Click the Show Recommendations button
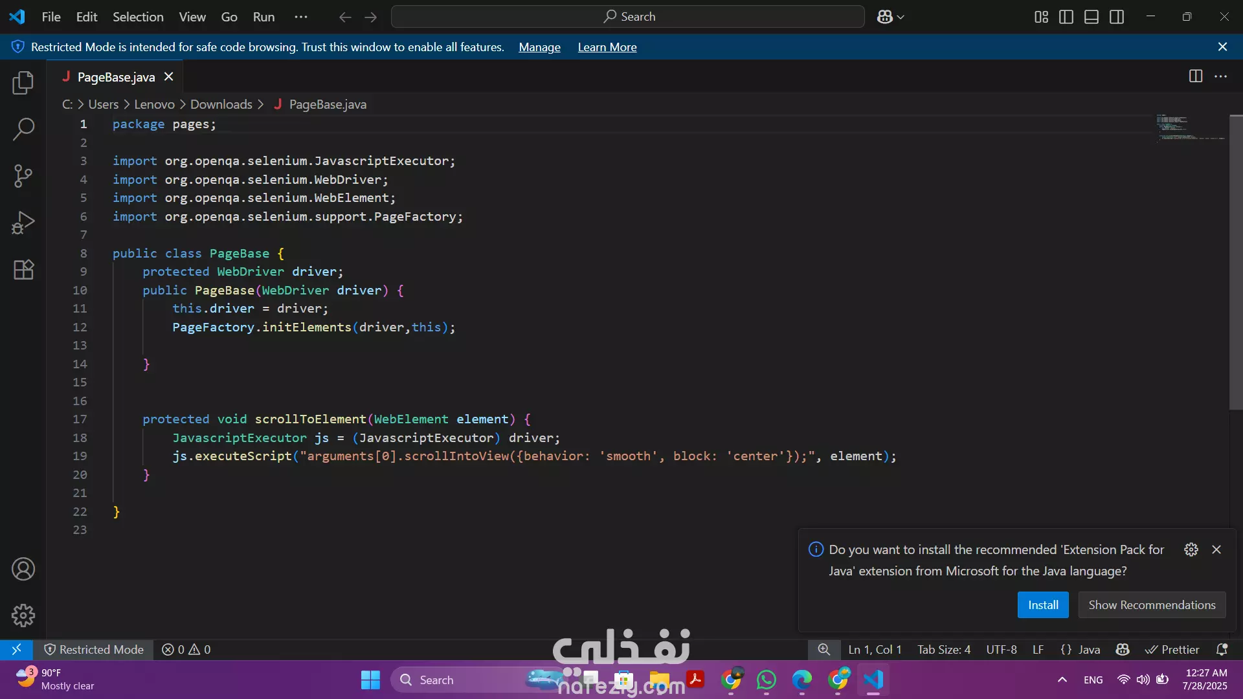Viewport: 1243px width, 699px height. pyautogui.click(x=1152, y=605)
